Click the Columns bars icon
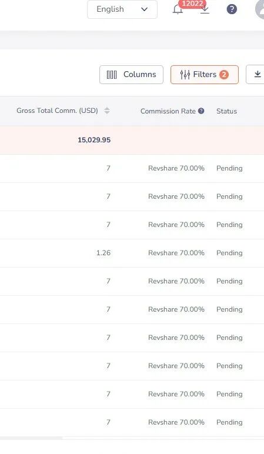The image size is (264, 454). (112, 75)
